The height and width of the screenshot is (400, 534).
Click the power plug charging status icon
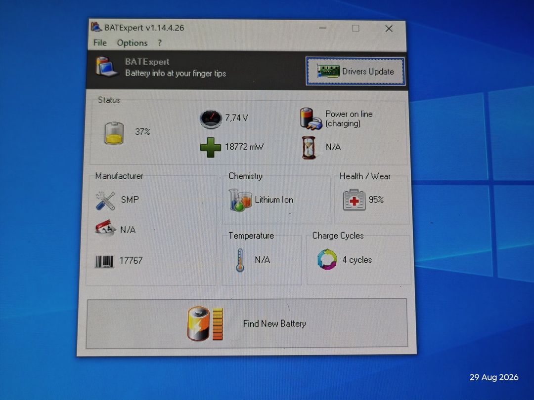311,119
